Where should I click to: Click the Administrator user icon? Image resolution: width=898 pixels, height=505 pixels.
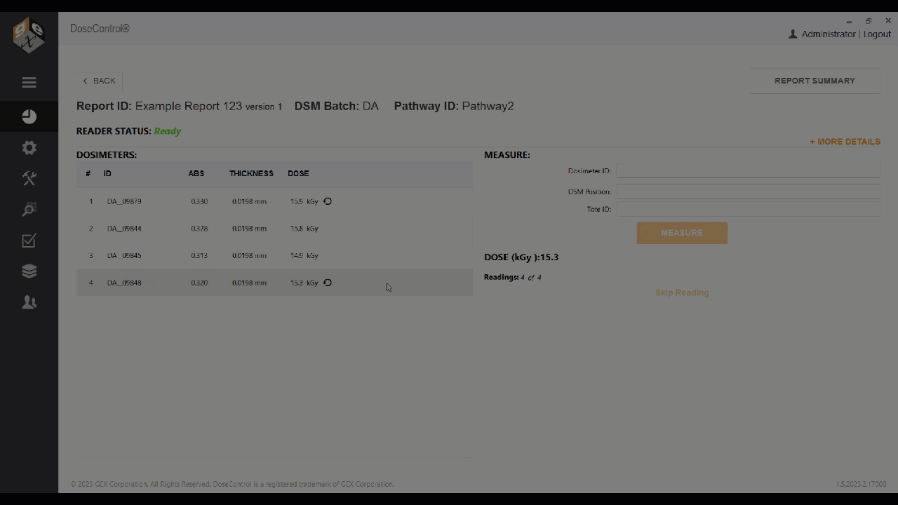coord(793,34)
